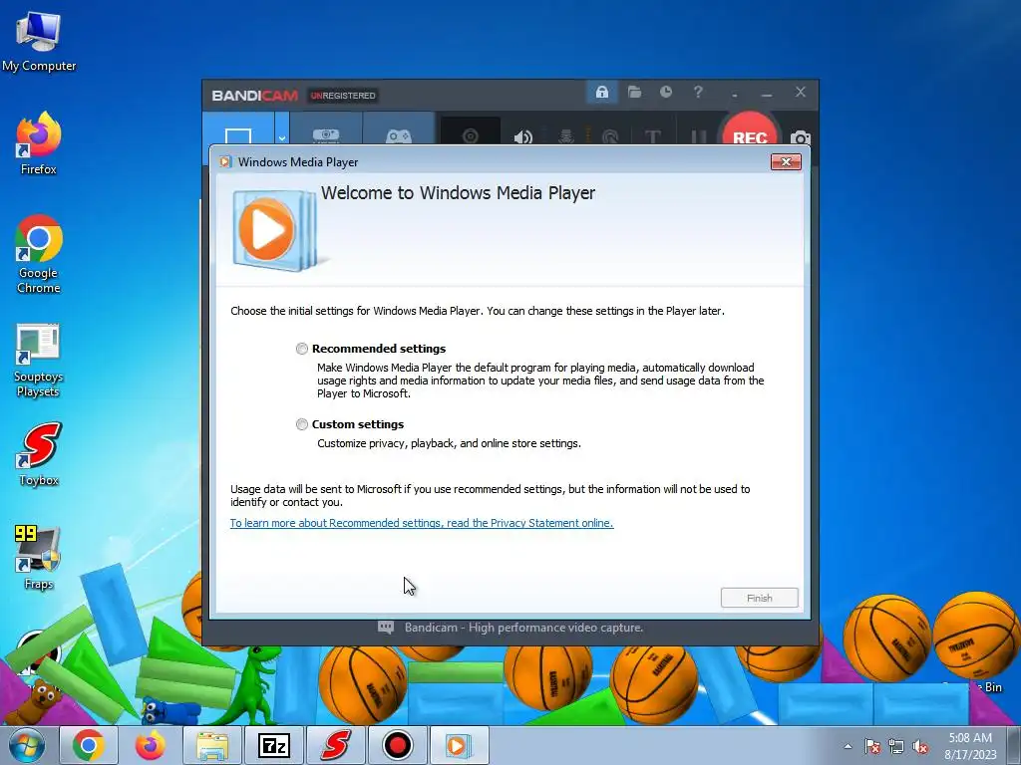
Task: Open Fraps desktop shortcut
Action: pos(39,557)
